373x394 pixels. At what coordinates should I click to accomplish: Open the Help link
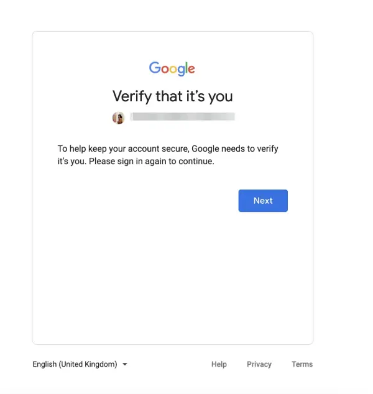click(219, 364)
